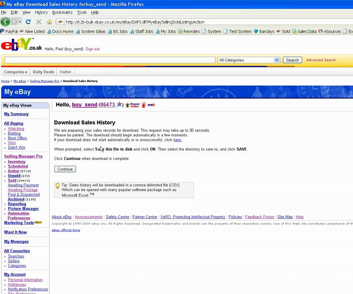Click the Continue button
Image resolution: width=353 pixels, height=294 pixels.
pos(65,169)
